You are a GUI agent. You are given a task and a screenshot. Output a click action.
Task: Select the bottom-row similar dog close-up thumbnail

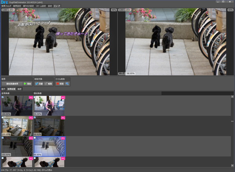49,162
